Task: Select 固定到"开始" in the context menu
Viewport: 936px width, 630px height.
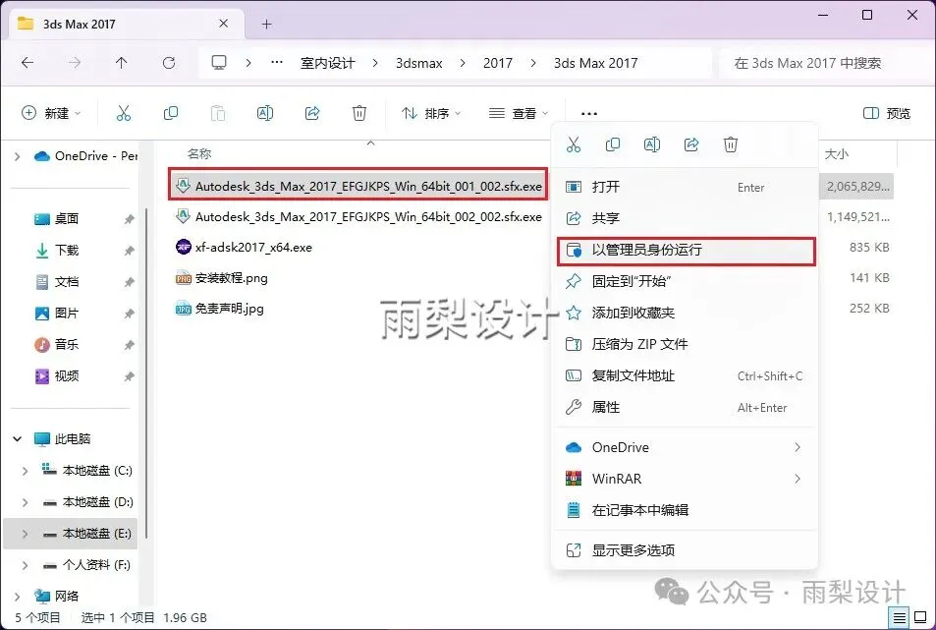Action: (x=686, y=281)
